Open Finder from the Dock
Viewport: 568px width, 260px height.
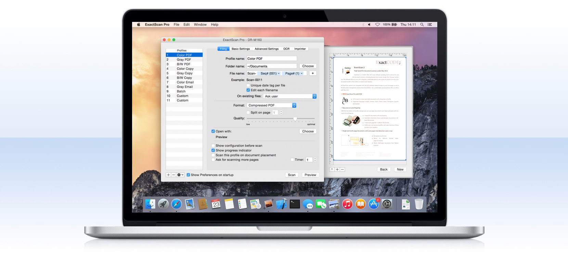click(x=150, y=204)
